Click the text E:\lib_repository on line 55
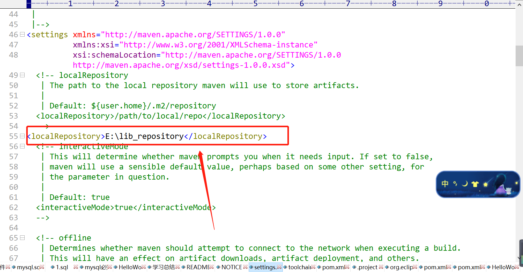The image size is (523, 272). coord(145,136)
